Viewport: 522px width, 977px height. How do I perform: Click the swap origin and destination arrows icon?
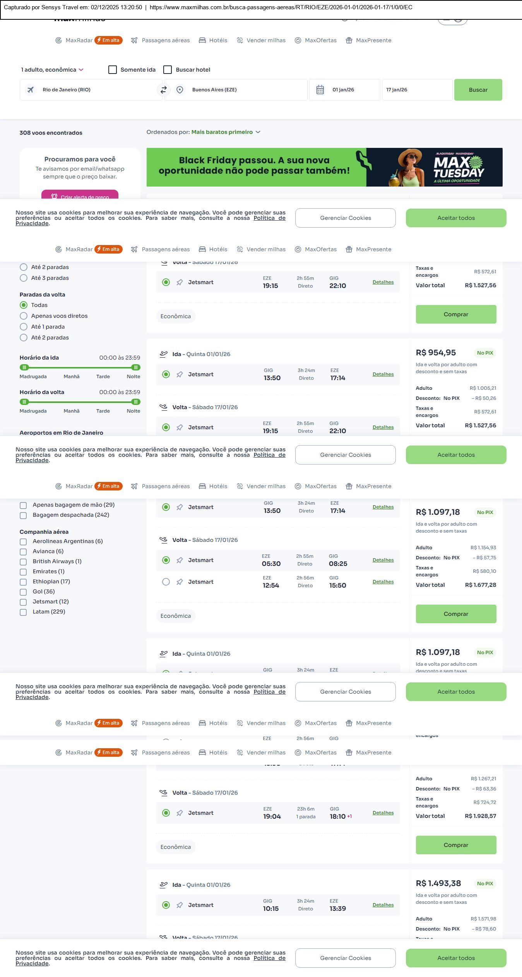tap(163, 90)
